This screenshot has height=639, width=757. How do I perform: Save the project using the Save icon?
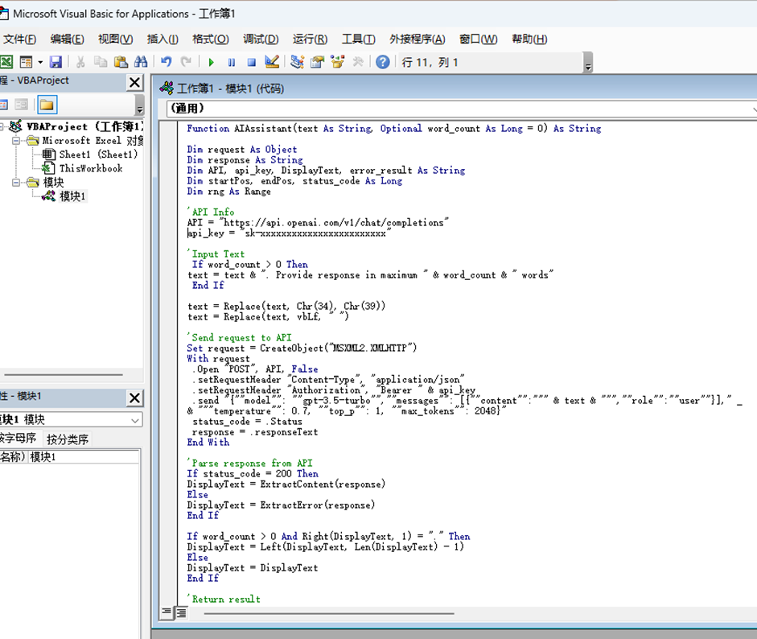point(56,61)
